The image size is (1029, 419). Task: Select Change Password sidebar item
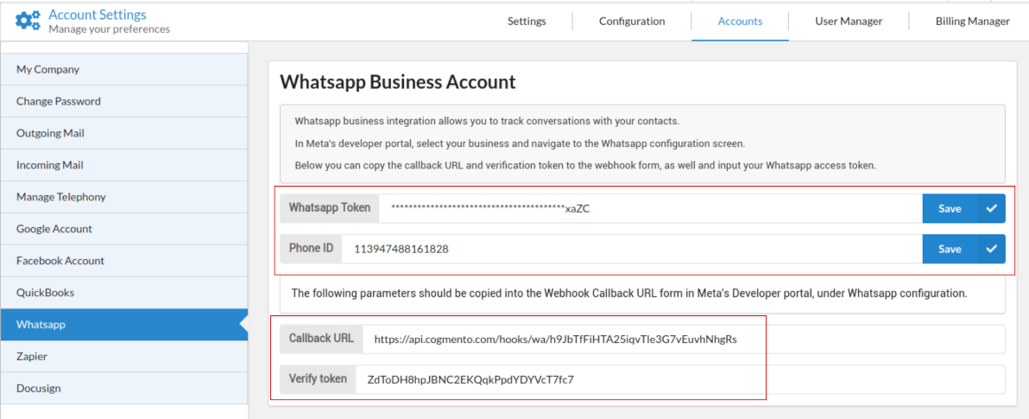click(x=59, y=101)
